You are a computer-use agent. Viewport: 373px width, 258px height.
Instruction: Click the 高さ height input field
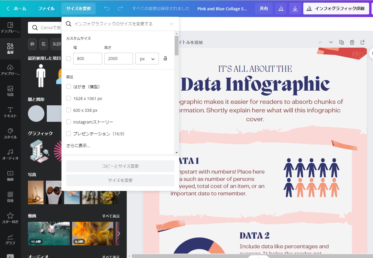(119, 59)
